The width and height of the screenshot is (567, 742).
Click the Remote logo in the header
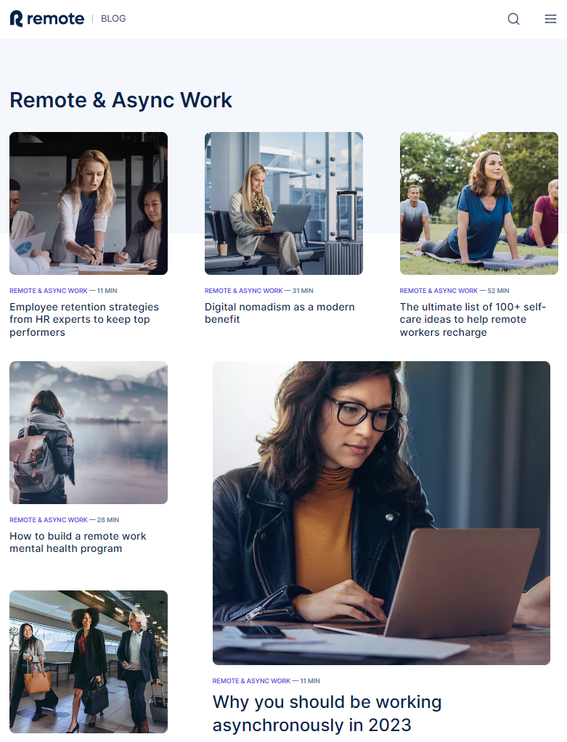coord(47,19)
